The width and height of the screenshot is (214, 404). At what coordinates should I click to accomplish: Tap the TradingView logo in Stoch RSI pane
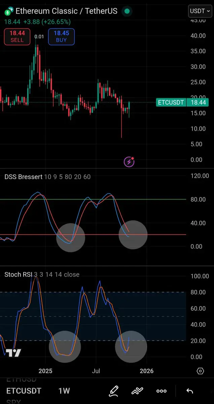13,353
